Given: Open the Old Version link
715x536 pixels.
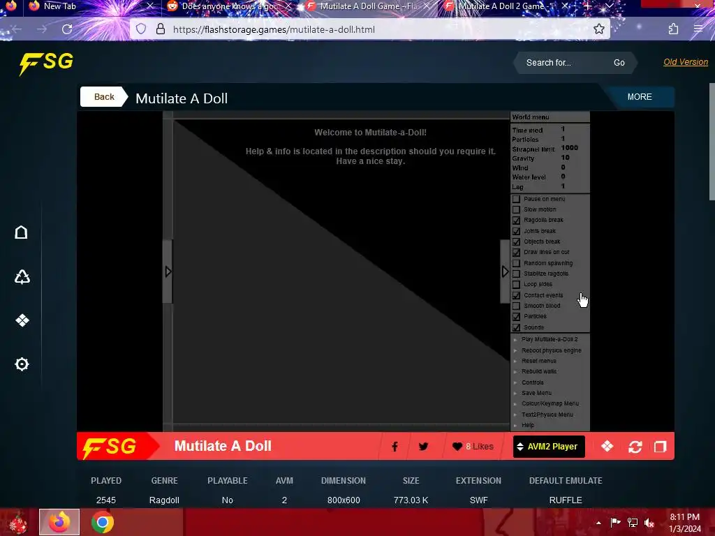Looking at the screenshot, I should pyautogui.click(x=686, y=62).
